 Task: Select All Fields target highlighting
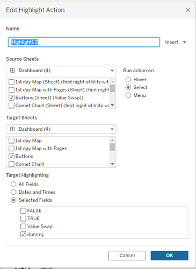pos(13,184)
